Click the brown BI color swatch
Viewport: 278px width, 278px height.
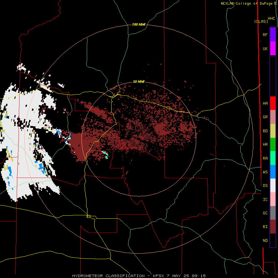click(273, 227)
